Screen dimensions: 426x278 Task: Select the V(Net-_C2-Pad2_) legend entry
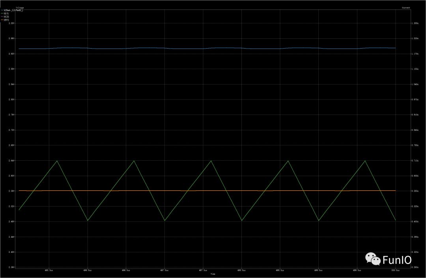[12, 10]
